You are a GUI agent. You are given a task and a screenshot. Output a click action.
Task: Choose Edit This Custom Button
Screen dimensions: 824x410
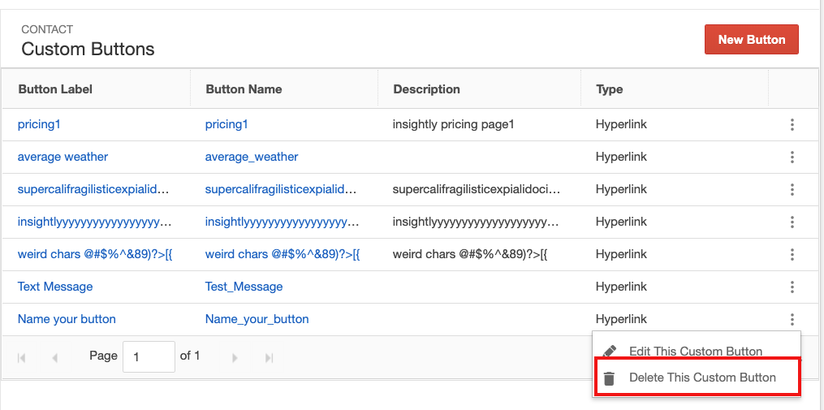(697, 351)
